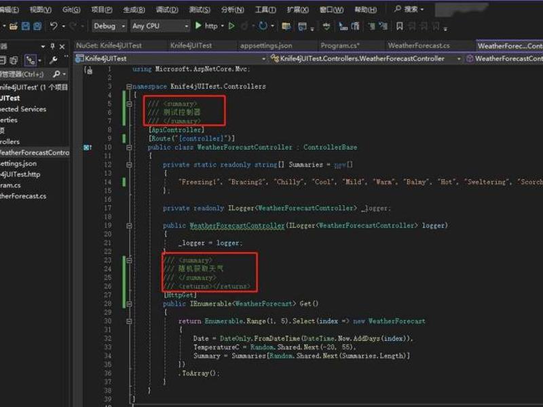Collapse the constructor block at line 19
543x407 pixels.
click(x=129, y=226)
